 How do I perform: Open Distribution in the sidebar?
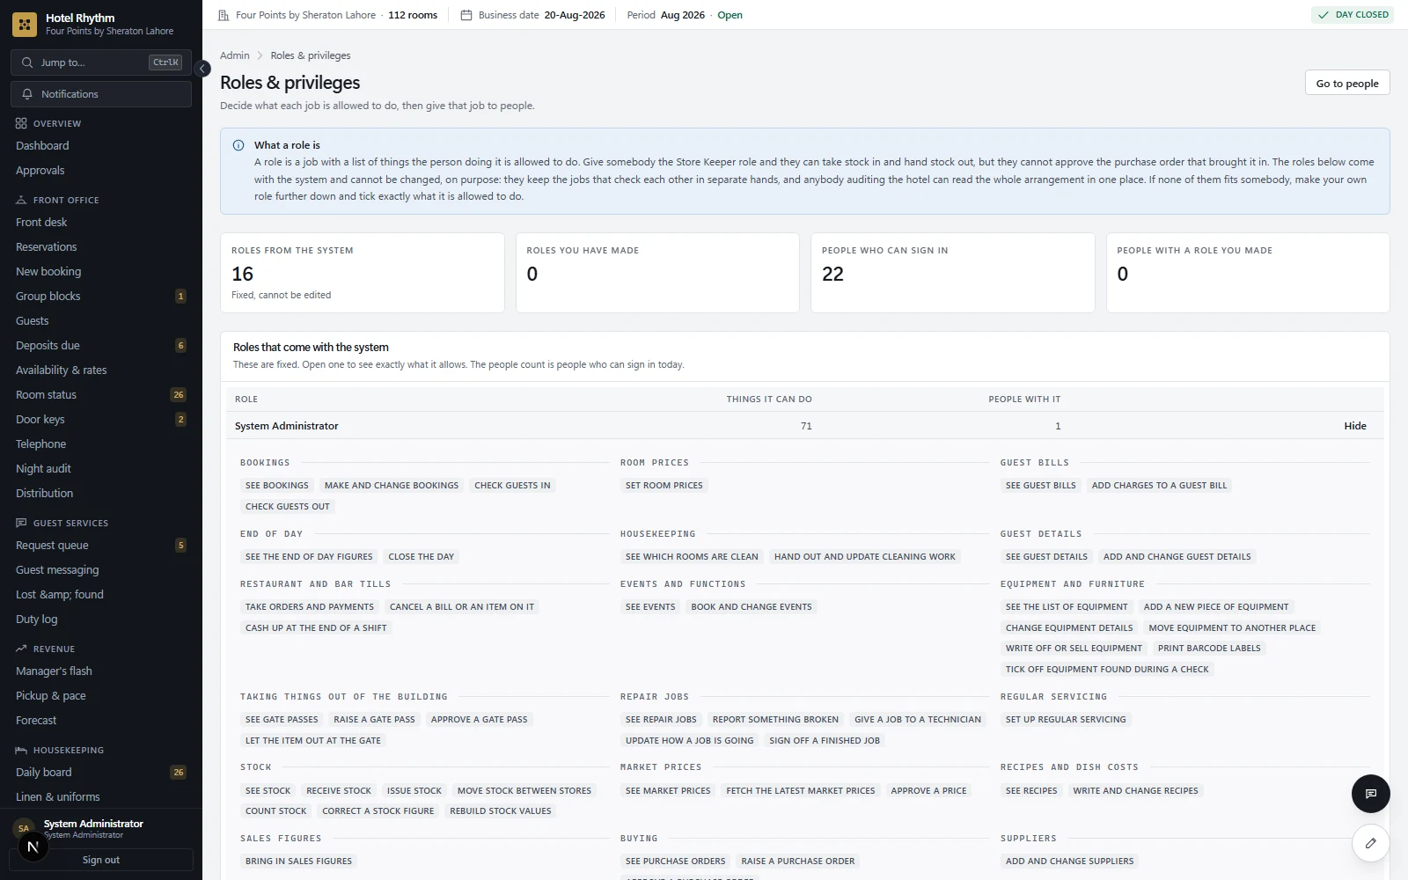[x=101, y=494]
